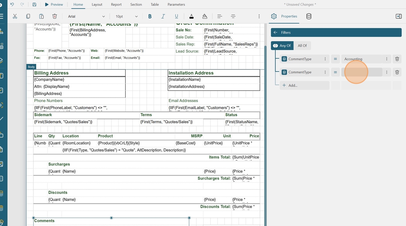Click the Preview button

pyautogui.click(x=54, y=4)
